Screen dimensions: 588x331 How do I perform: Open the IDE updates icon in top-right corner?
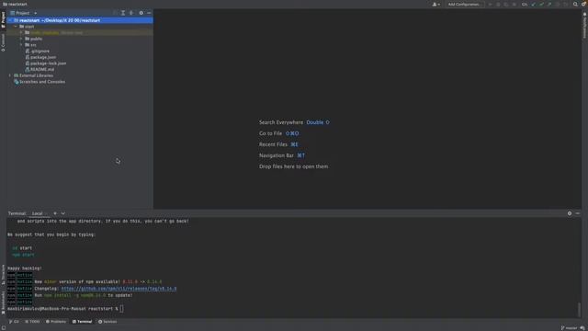click(x=583, y=4)
